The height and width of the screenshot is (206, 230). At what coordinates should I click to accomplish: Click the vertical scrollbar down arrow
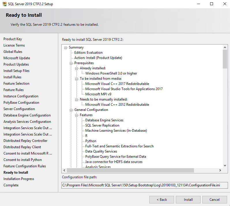pos(225,166)
